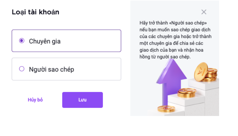Dismiss the info panel with the X icon

tap(204, 12)
